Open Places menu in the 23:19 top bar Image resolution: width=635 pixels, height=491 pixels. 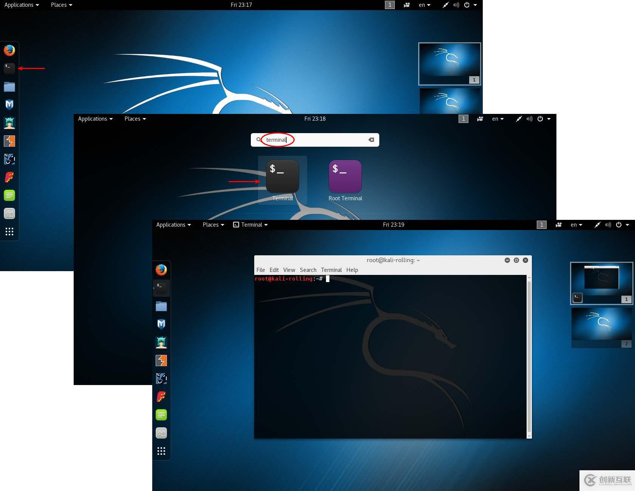coord(213,225)
